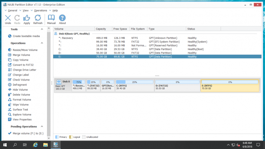Viewport: 265px width, 149px height.
Task: Choose Hide Volume operation
Action: tap(18, 90)
